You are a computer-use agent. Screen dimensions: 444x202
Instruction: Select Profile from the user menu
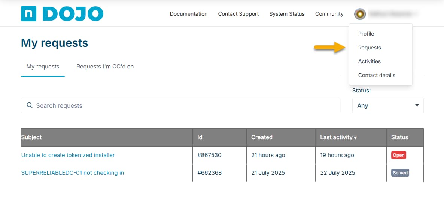coord(366,34)
